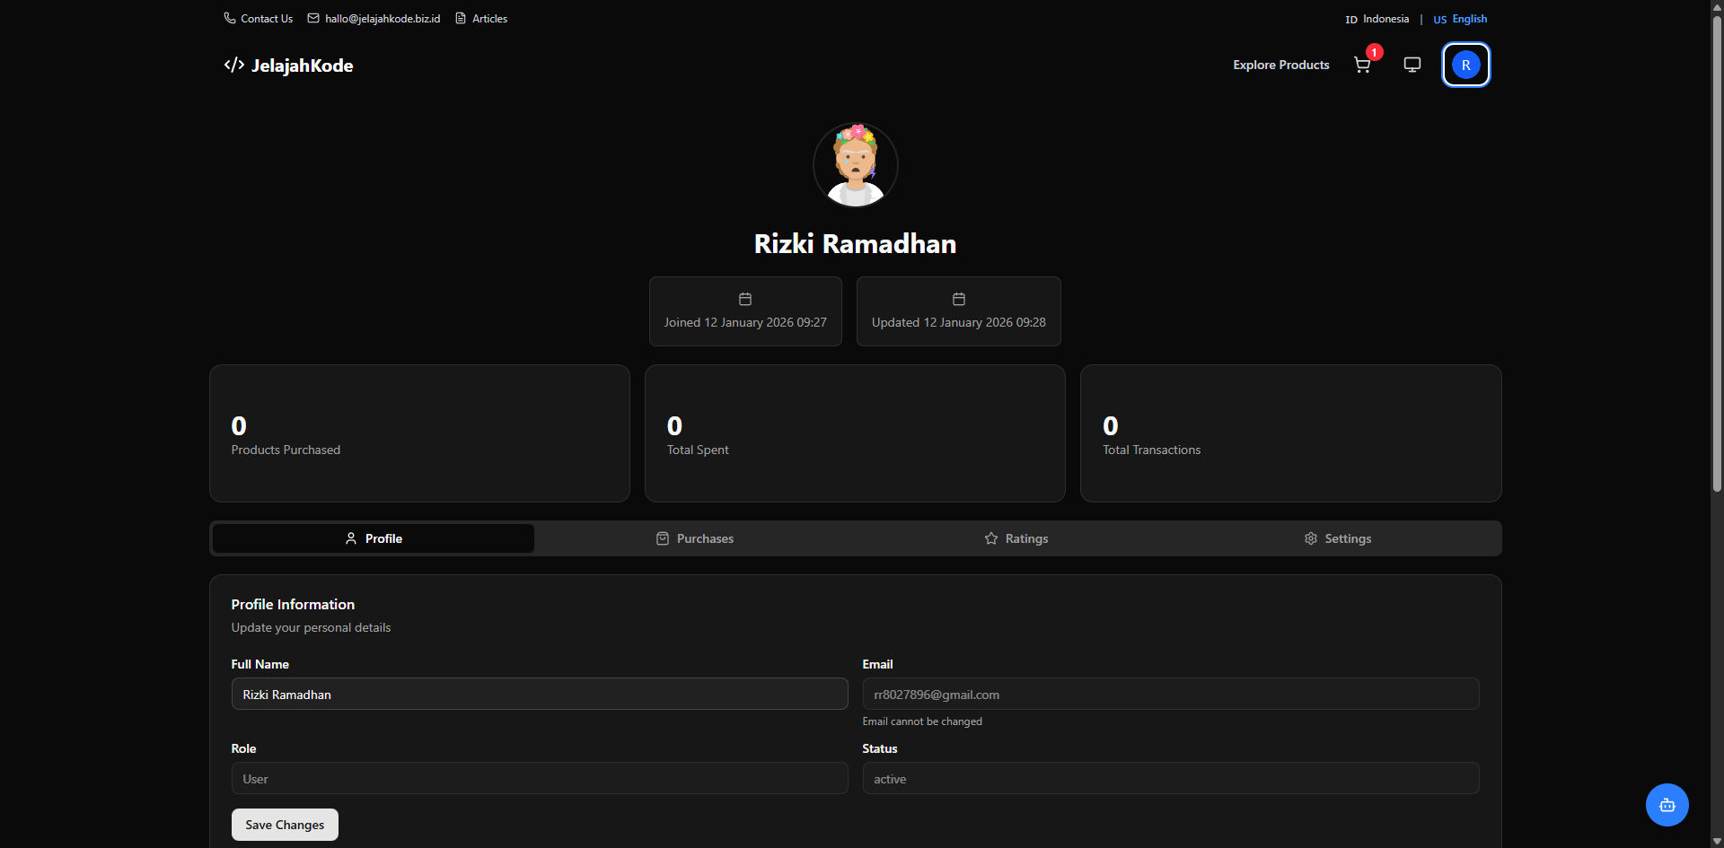
Task: Open the account avatar menu labeled R
Action: pos(1466,65)
